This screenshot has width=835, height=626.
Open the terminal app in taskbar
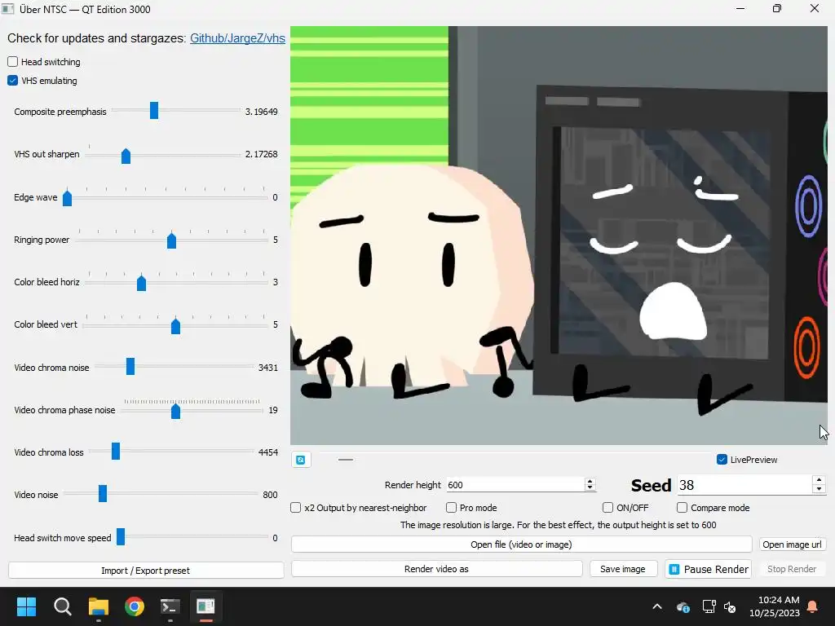click(170, 606)
